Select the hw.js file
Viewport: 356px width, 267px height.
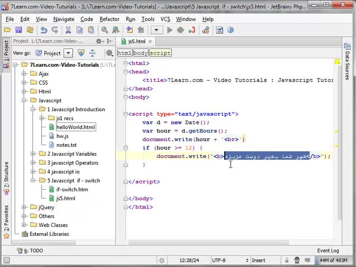point(62,136)
